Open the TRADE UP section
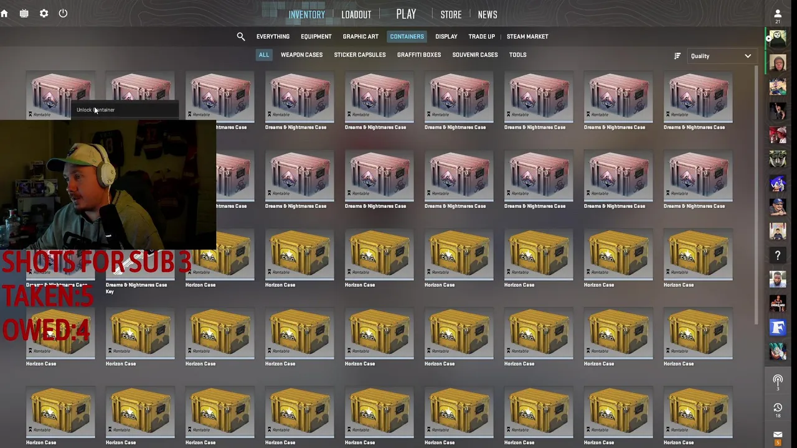Image resolution: width=797 pixels, height=448 pixels. point(481,37)
